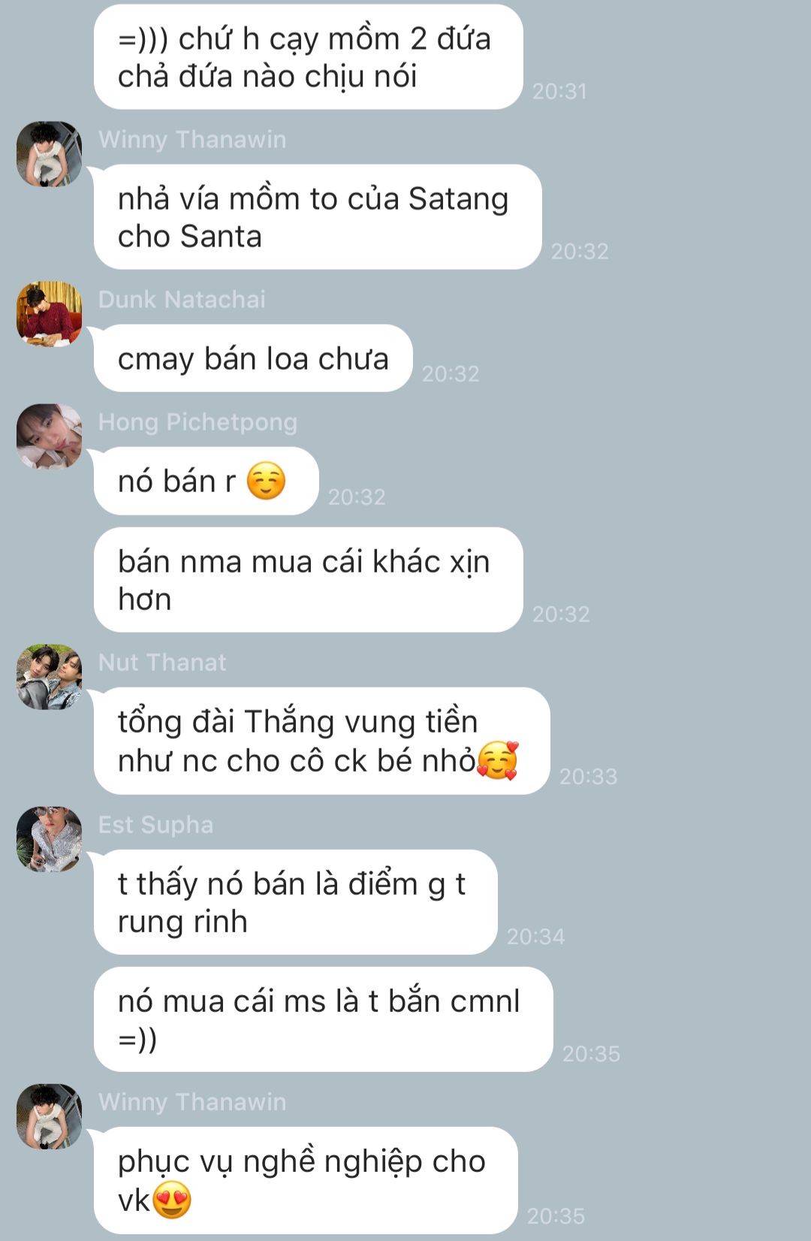
Task: Open the Hong Pichetpong sender name
Action: pyautogui.click(x=197, y=422)
